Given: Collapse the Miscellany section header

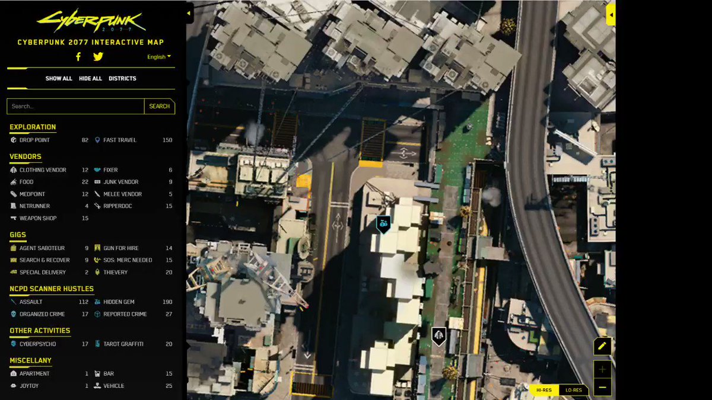Looking at the screenshot, I should pos(30,360).
